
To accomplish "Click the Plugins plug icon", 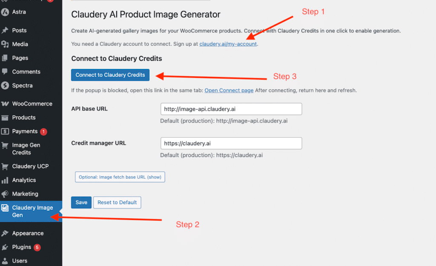I will [5, 247].
